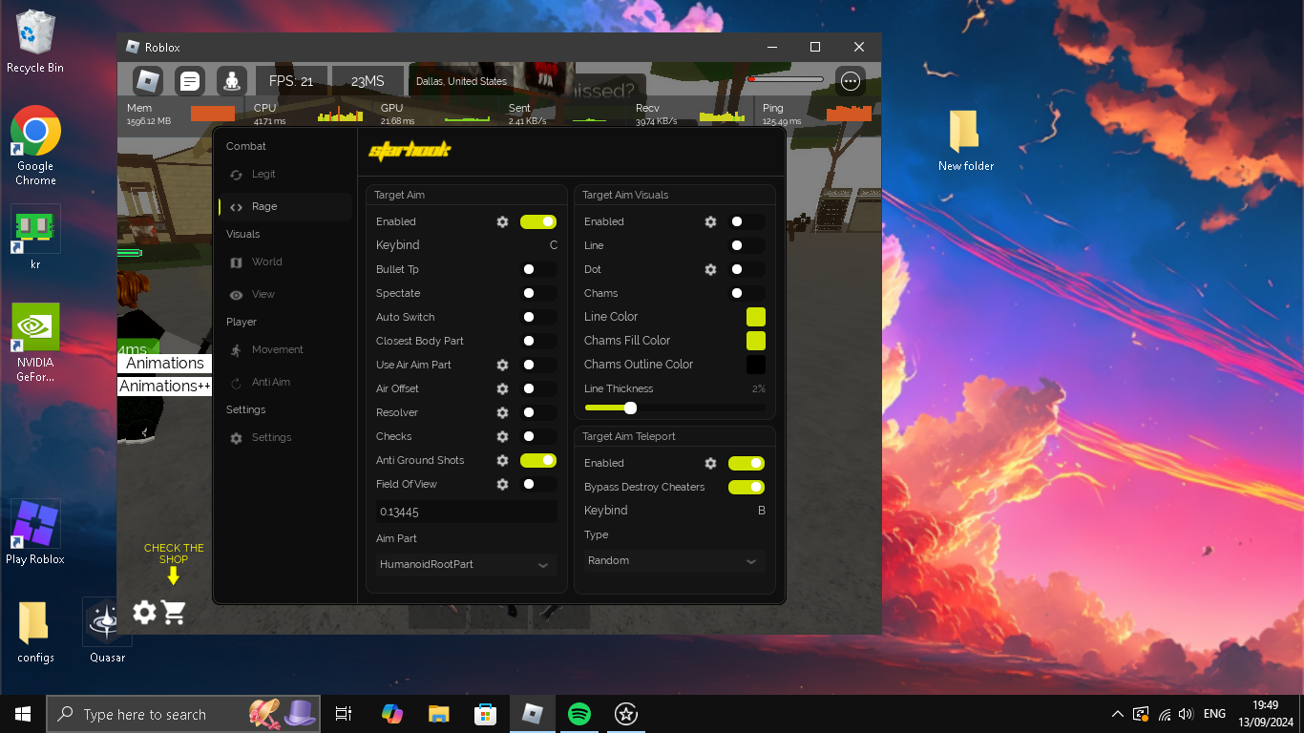This screenshot has height=733, width=1304.
Task: Toggle the Line visual on
Action: click(747, 245)
